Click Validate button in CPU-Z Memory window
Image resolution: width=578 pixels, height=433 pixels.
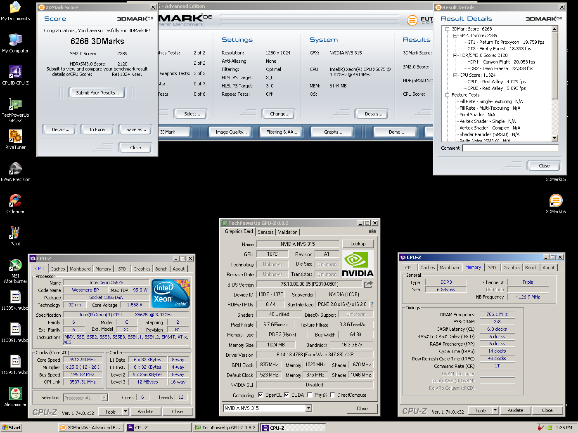point(515,410)
